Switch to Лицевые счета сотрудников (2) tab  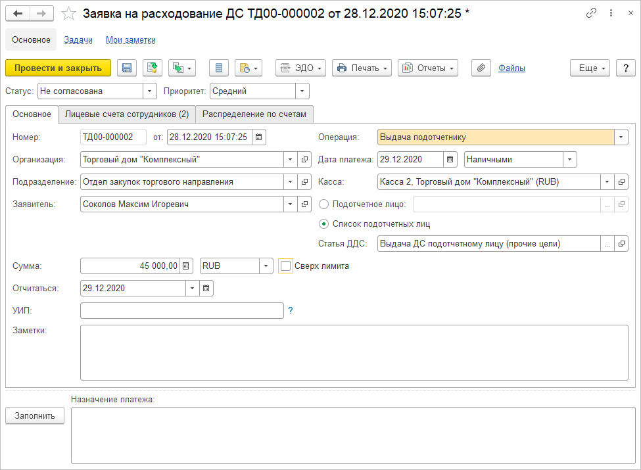tap(127, 114)
